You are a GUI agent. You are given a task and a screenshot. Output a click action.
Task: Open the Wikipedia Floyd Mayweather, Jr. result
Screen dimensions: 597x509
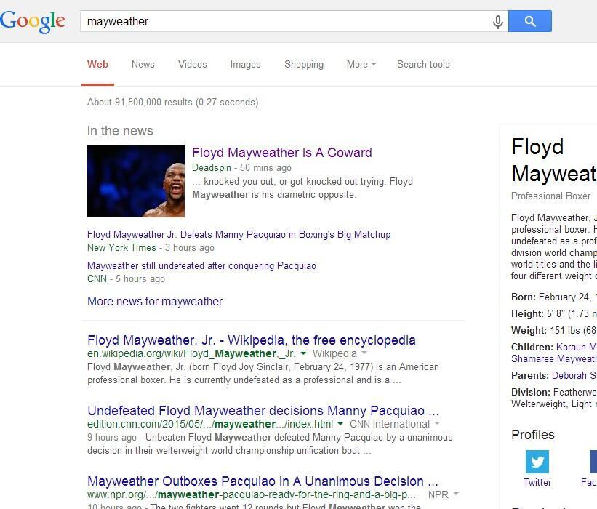coord(252,340)
